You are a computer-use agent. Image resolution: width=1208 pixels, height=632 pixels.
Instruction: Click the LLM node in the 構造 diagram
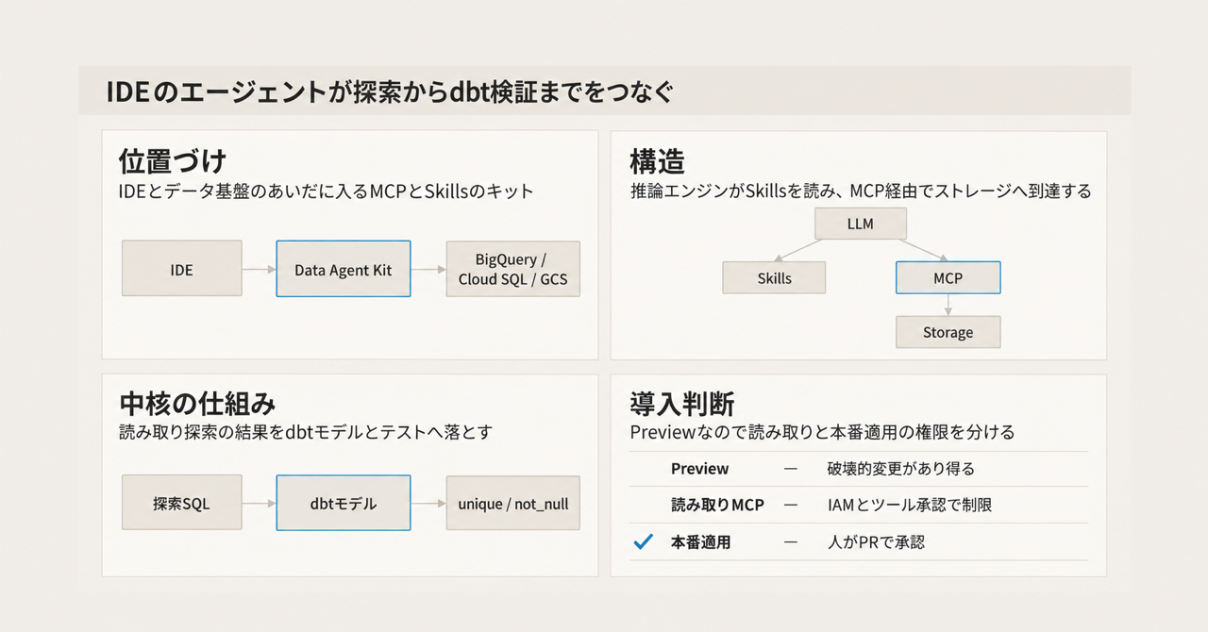point(860,224)
